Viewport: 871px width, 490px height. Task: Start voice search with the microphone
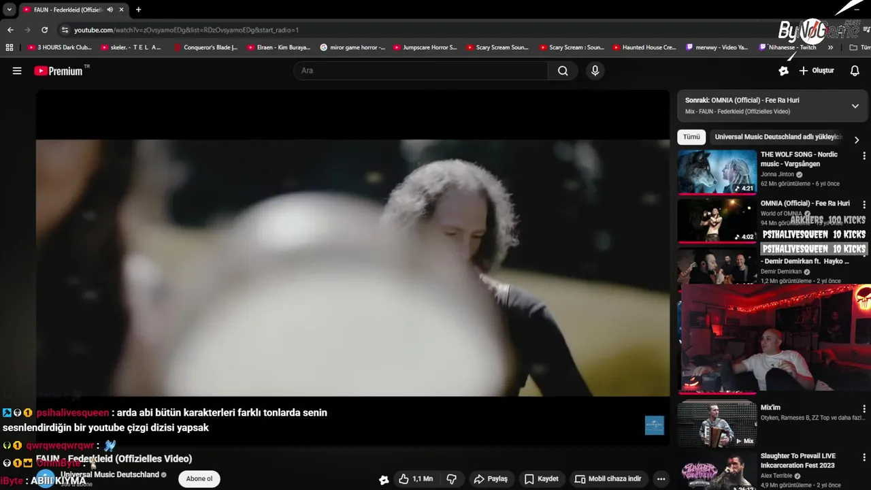point(595,71)
